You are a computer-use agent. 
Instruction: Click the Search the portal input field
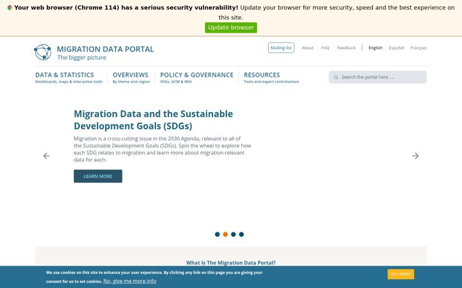[378, 77]
